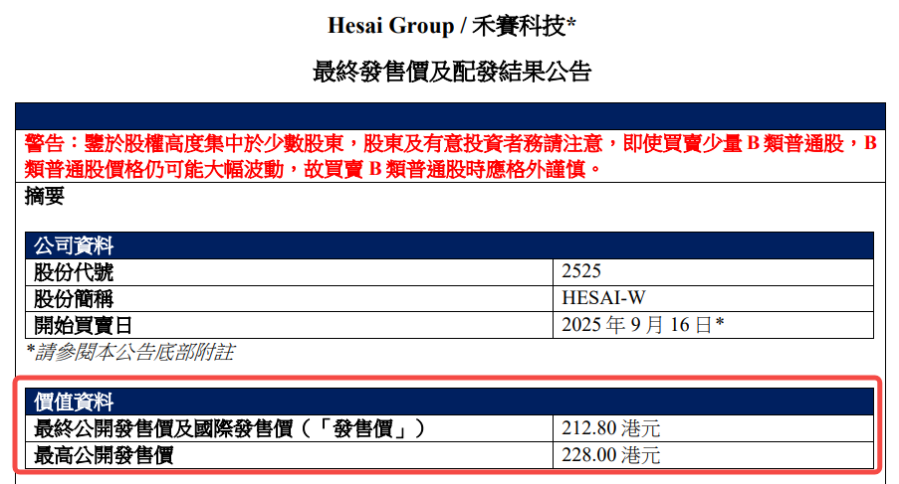Click the date '2025 年 9 月 16 日*'
The image size is (899, 484).
[643, 325]
